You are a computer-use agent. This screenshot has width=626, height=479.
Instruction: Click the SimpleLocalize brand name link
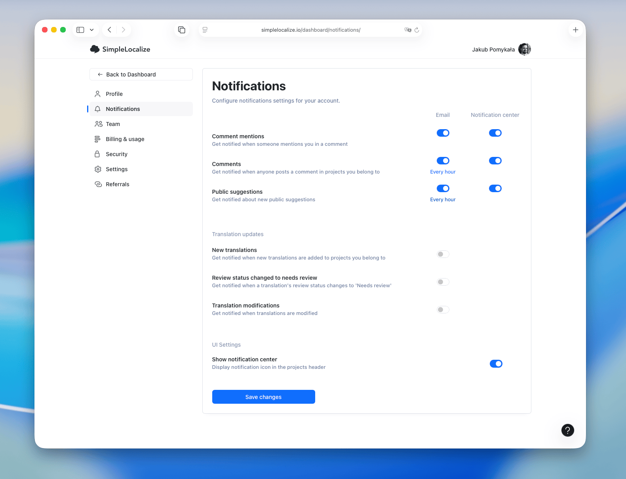pyautogui.click(x=126, y=49)
